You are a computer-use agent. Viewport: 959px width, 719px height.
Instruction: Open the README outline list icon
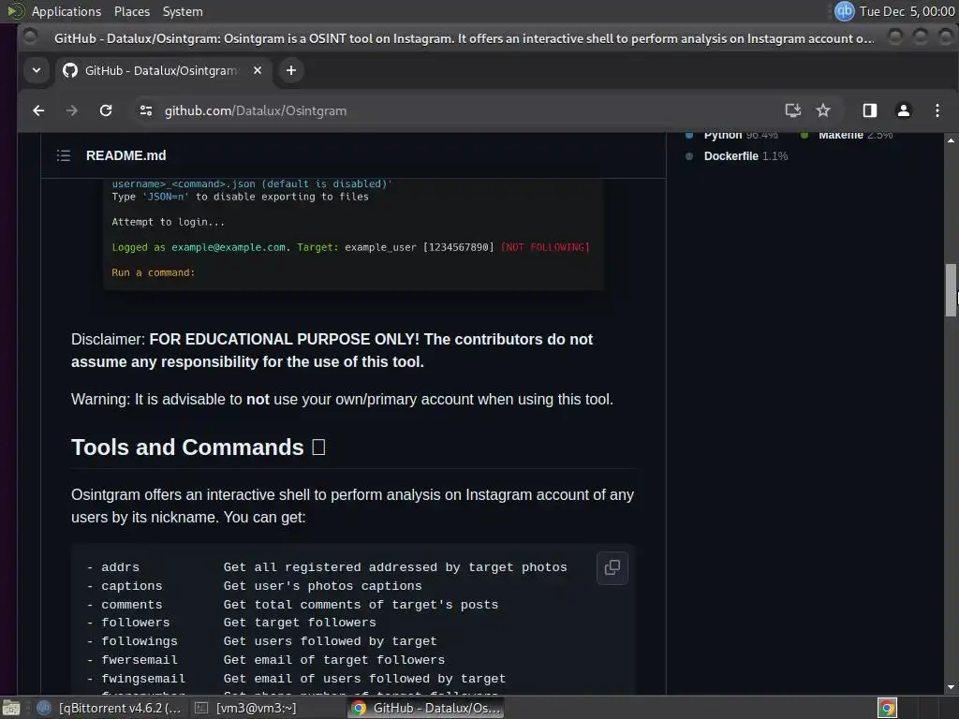[64, 155]
